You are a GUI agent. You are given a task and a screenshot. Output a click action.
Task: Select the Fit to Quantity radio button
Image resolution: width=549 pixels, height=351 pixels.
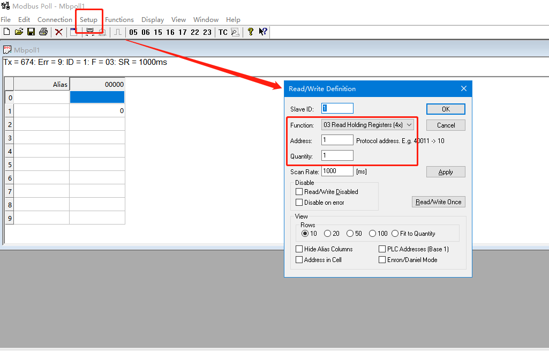click(x=395, y=234)
